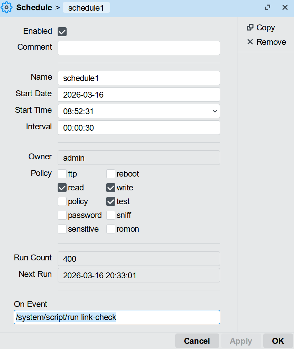This screenshot has width=294, height=349.
Task: Open the Start Time dropdown arrow
Action: pyautogui.click(x=215, y=111)
